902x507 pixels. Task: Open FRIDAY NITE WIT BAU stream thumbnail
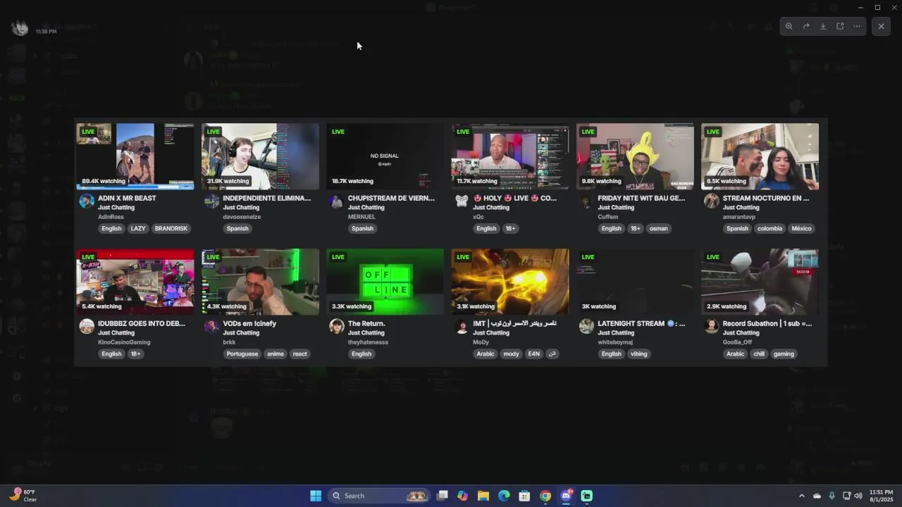(x=635, y=156)
